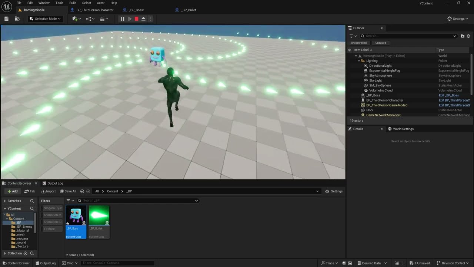The width and height of the screenshot is (474, 267).
Task: Toggle the Animation Montage filter
Action: pyautogui.click(x=51, y=215)
